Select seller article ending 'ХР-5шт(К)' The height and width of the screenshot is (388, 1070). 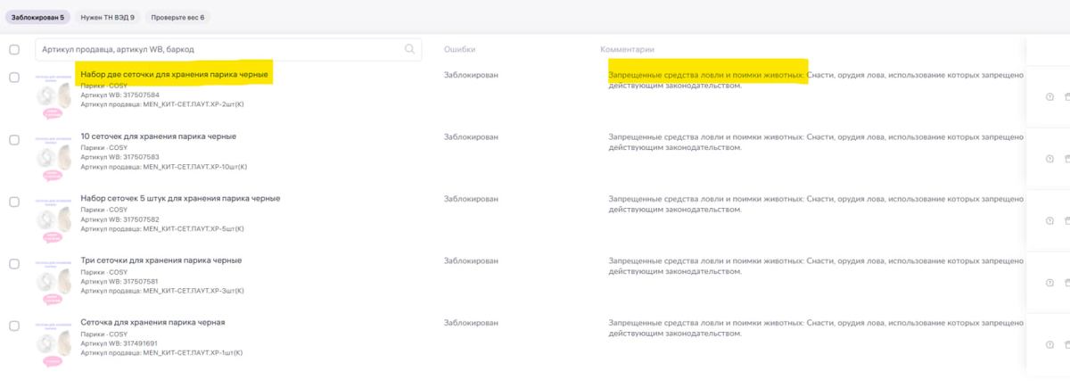pos(162,228)
